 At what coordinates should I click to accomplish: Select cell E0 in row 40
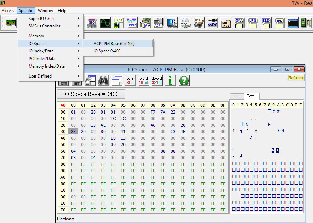[113, 138]
